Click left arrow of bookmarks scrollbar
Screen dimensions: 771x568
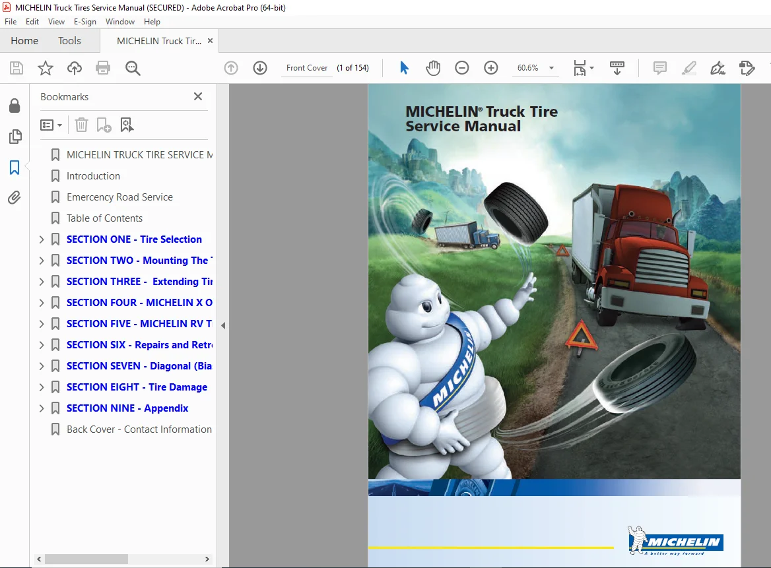coord(39,559)
